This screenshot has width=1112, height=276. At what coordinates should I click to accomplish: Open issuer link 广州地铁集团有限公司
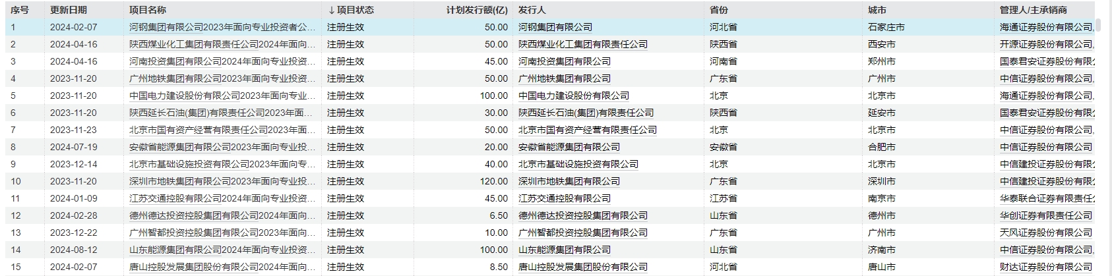[x=565, y=79]
